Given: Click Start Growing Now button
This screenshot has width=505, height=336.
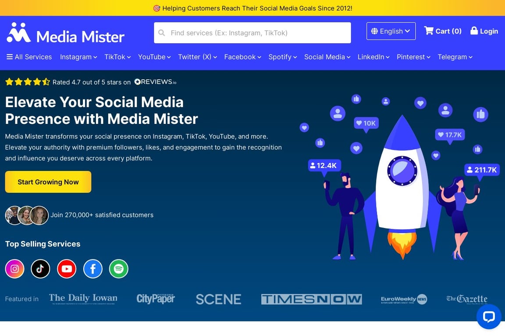Looking at the screenshot, I should point(48,182).
